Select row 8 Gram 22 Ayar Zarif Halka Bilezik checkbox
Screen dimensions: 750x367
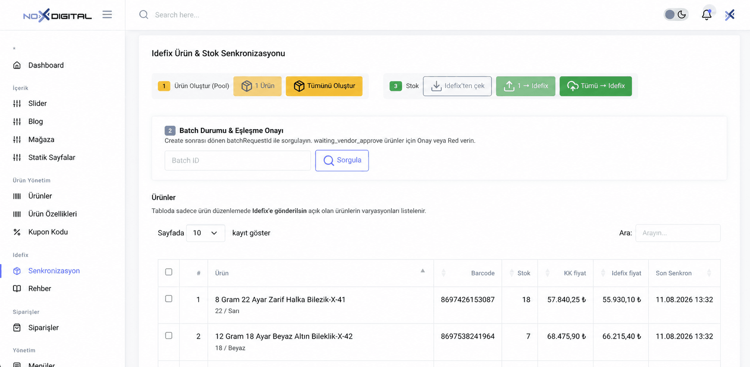click(x=169, y=299)
